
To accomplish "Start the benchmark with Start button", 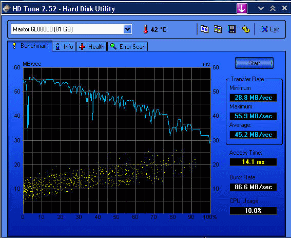I will point(254,63).
